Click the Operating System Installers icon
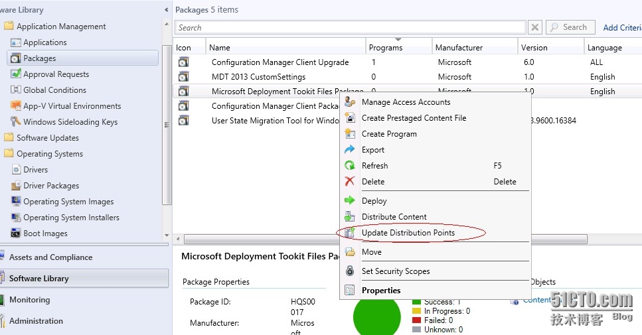 click(15, 217)
